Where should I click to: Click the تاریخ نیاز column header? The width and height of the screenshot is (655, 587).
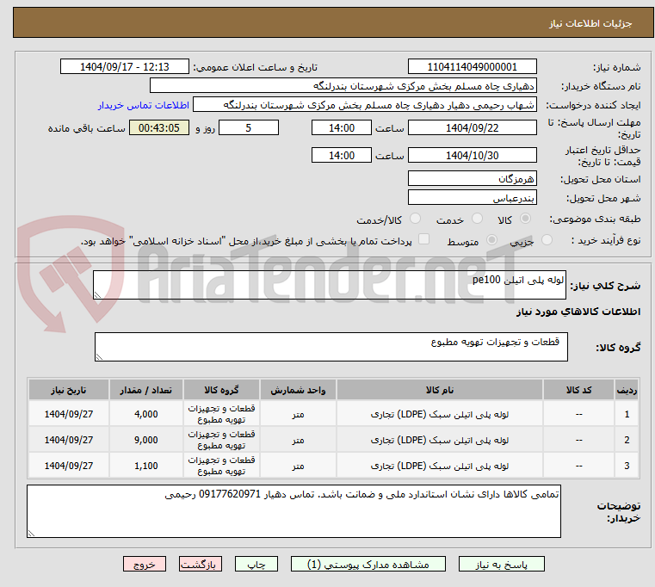pyautogui.click(x=69, y=390)
